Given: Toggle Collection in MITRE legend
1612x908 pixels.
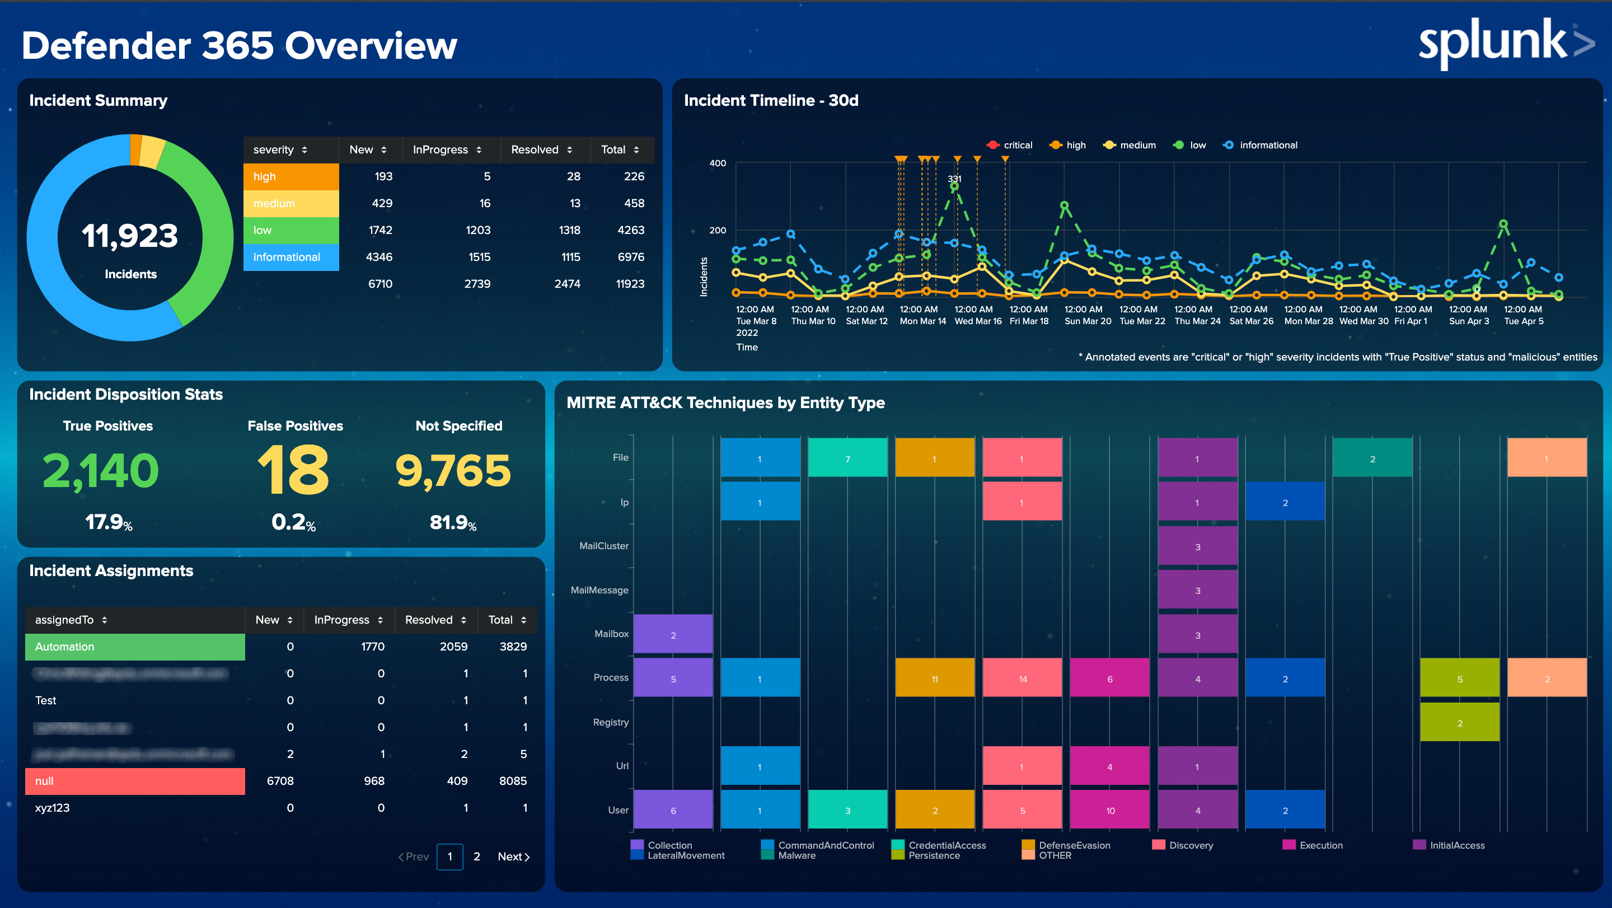Looking at the screenshot, I should [x=662, y=845].
